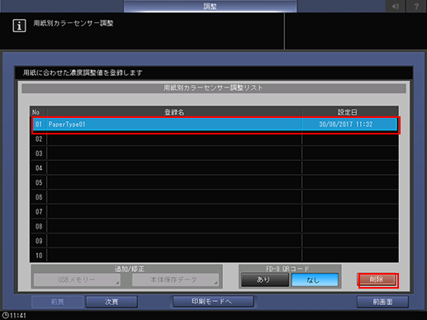Screen dimensions: 427x320
Task: Click 印刷モードへ button
Action: 213,302
